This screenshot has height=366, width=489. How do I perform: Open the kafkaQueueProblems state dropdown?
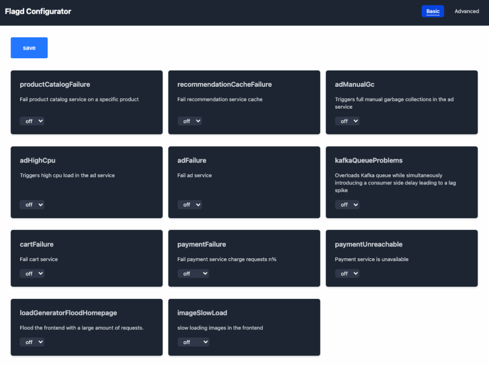coord(347,204)
